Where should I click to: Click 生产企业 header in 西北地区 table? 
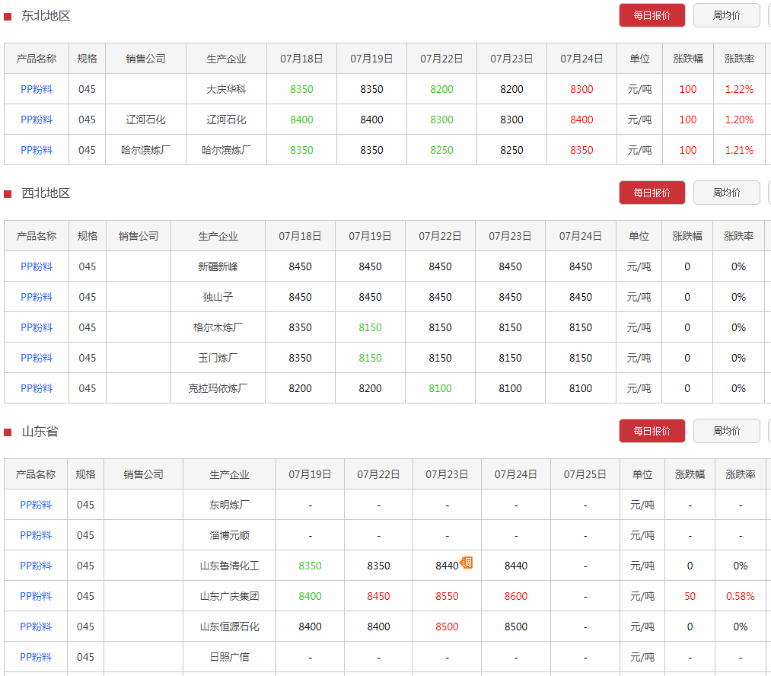(x=218, y=237)
